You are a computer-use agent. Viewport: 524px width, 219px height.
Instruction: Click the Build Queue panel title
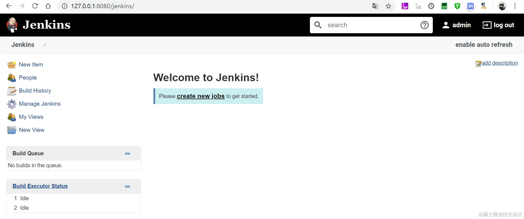28,153
